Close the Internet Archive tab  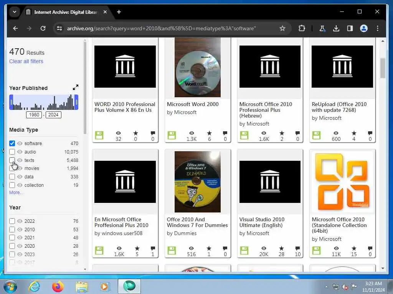pos(105,12)
